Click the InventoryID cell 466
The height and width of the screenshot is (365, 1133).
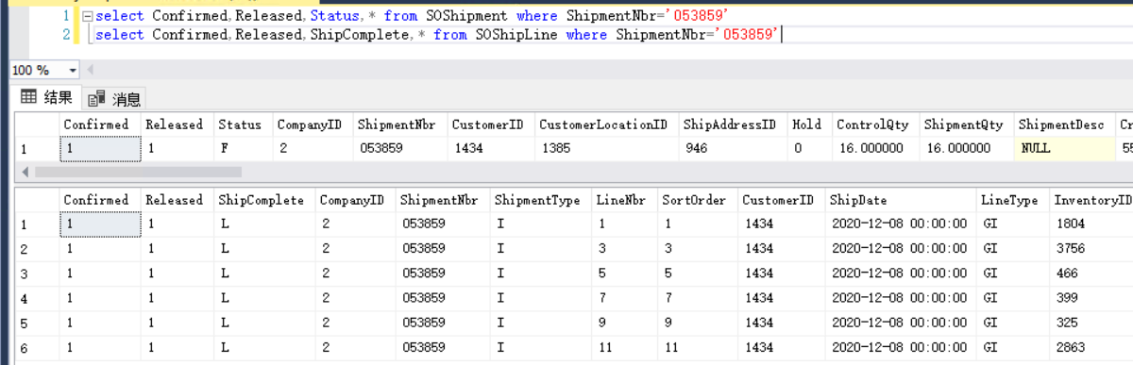pyautogui.click(x=1091, y=273)
